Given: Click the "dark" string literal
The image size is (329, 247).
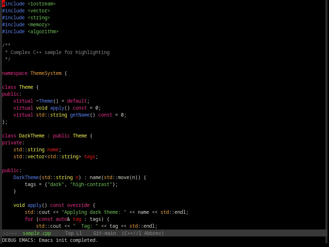Looking at the screenshot, I should pos(56,184).
